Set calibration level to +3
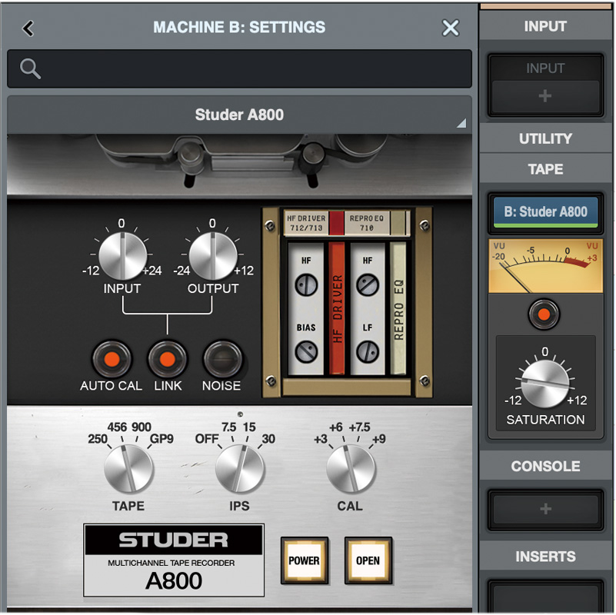 click(321, 439)
